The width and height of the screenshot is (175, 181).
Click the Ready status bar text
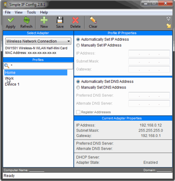tap(9, 176)
